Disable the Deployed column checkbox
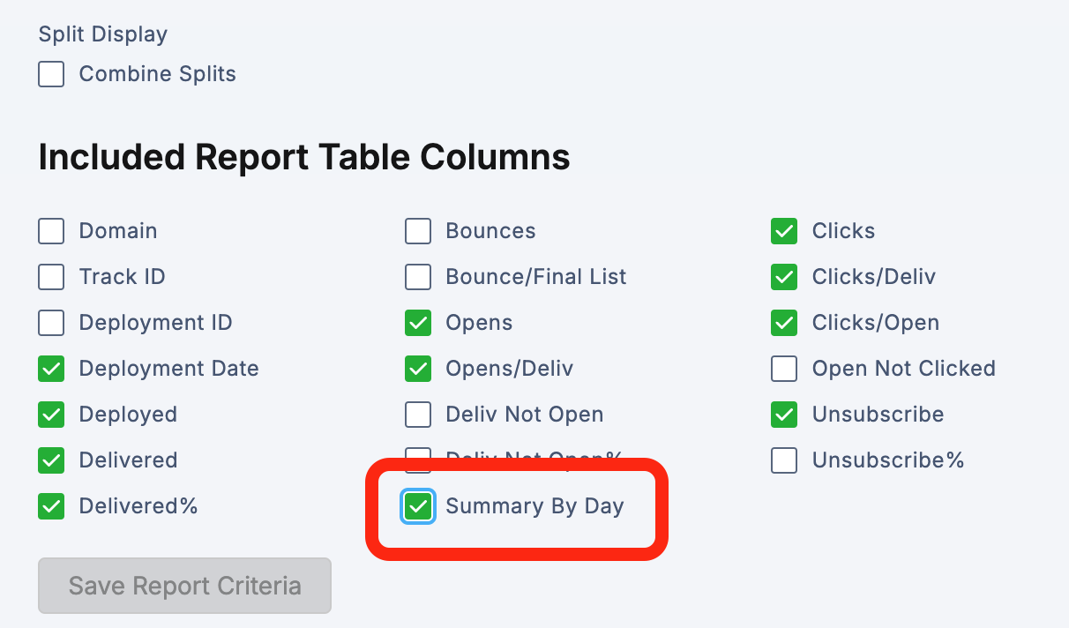This screenshot has width=1069, height=628. click(x=51, y=415)
